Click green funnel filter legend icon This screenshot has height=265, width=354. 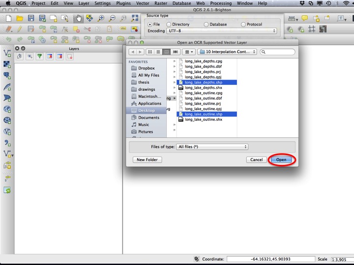[40, 56]
